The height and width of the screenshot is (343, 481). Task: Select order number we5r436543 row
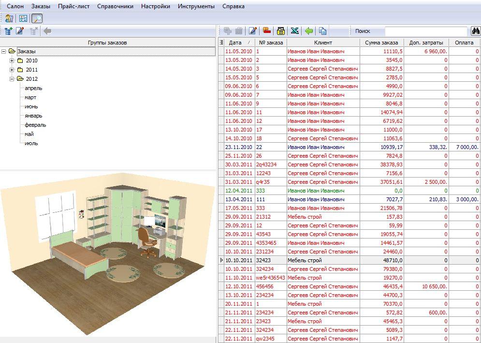click(350, 278)
